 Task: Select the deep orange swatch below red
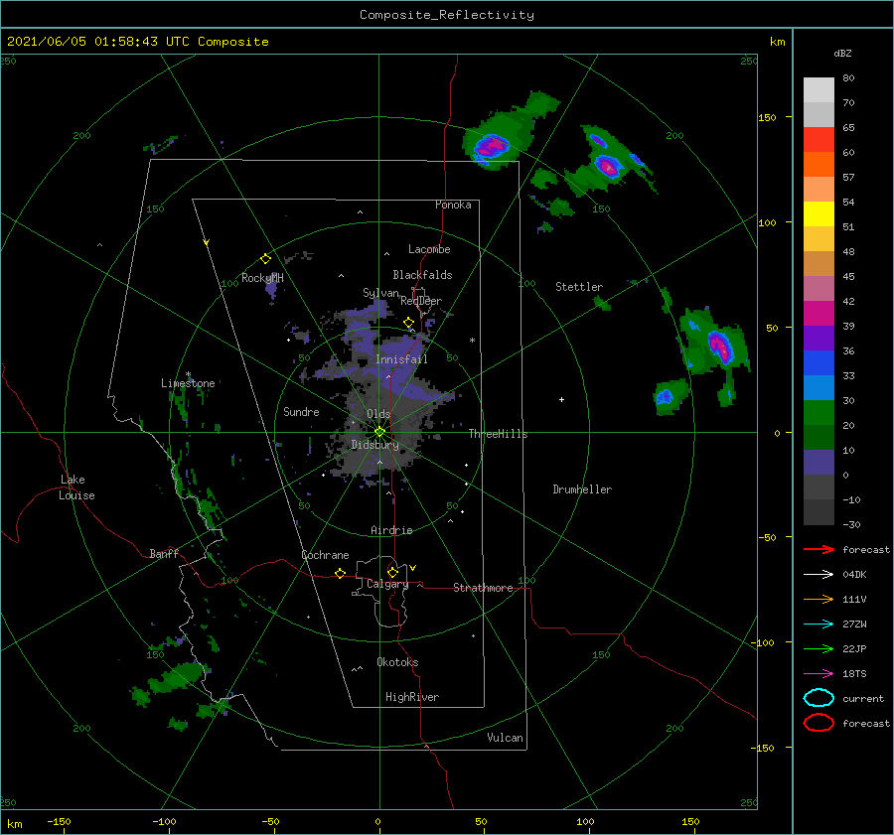point(819,164)
